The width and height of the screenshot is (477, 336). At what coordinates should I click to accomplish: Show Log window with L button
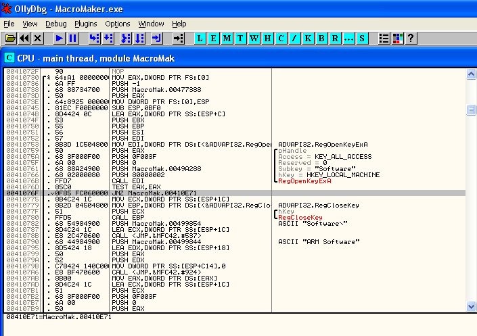point(200,39)
